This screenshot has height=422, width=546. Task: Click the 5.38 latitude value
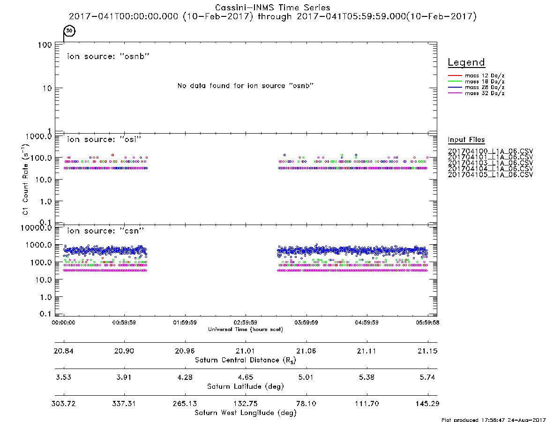click(x=366, y=377)
